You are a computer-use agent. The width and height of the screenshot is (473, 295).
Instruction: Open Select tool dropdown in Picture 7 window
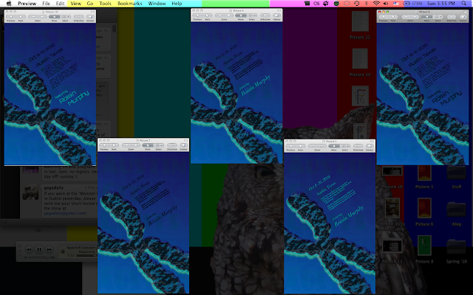(162, 145)
